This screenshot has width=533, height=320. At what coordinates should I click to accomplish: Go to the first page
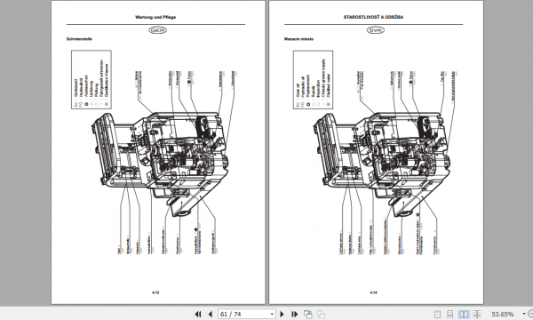(x=198, y=314)
